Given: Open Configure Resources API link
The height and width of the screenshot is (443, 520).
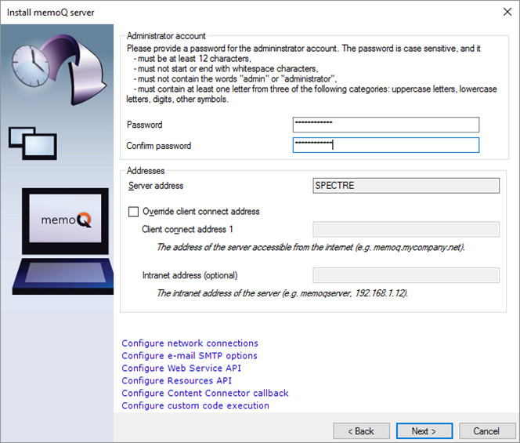Looking at the screenshot, I should coord(176,380).
